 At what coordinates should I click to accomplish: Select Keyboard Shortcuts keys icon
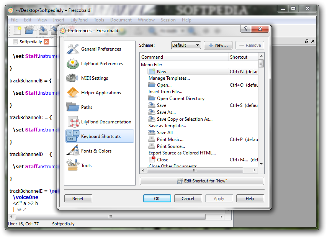(x=73, y=136)
